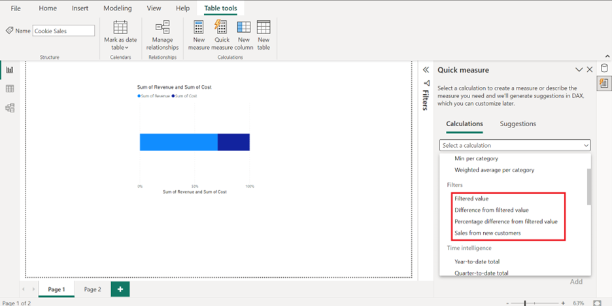
Task: Collapse Quick measure pane with chevron
Action: point(579,70)
